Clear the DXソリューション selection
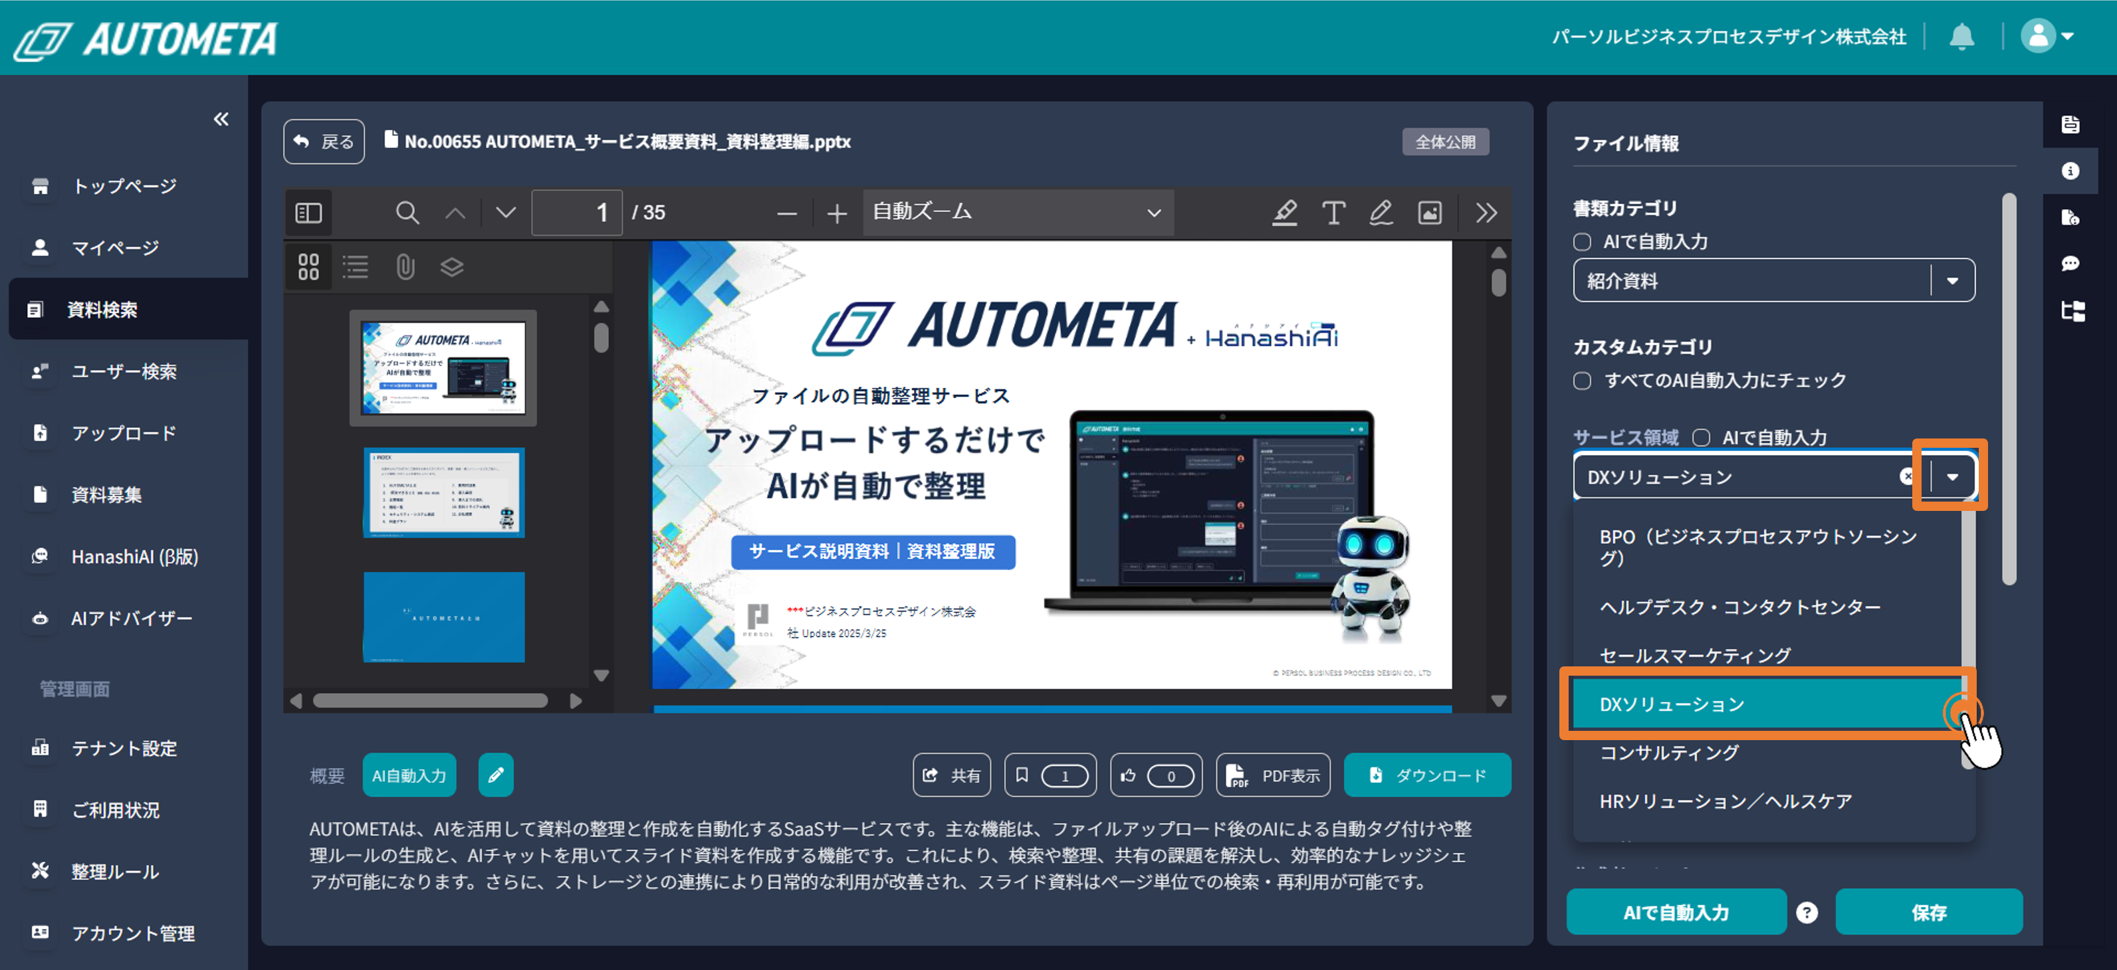 (x=1906, y=477)
